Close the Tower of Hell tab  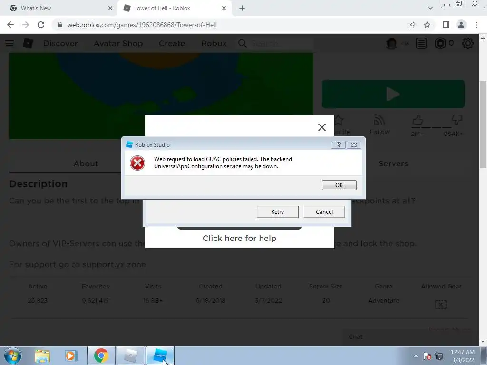click(224, 8)
